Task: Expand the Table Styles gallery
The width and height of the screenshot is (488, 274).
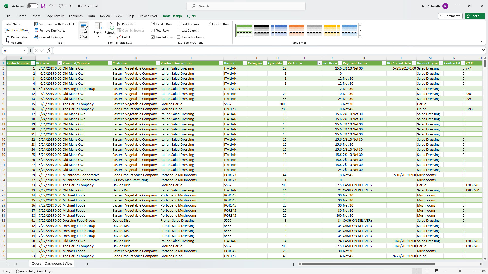Action: click(x=360, y=36)
